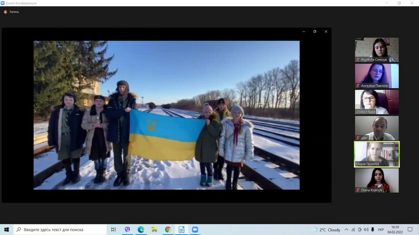419x235 pixels.
Task: Select Ангеліна Павлюк's video thumbnail
Action: (376, 76)
